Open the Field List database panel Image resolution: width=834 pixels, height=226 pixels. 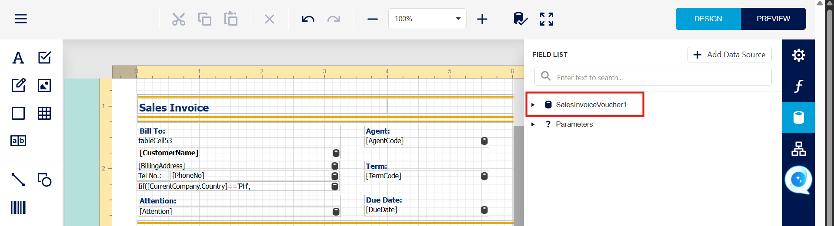[x=798, y=118]
